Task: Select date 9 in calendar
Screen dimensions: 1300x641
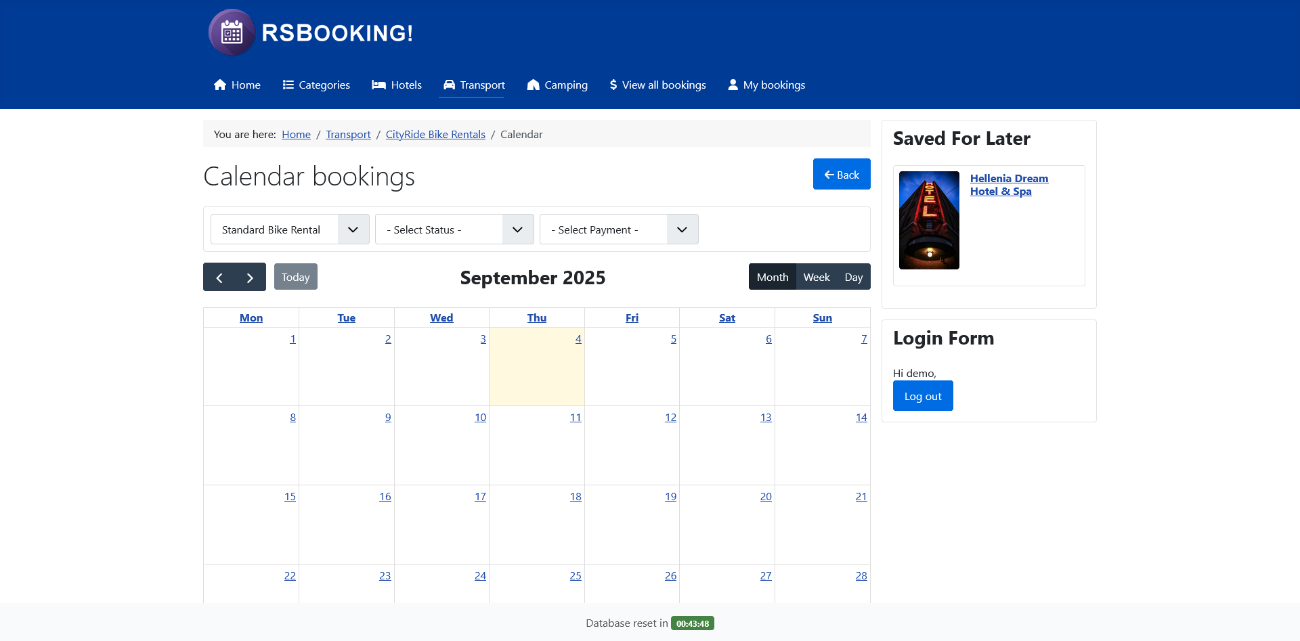Action: 388,417
